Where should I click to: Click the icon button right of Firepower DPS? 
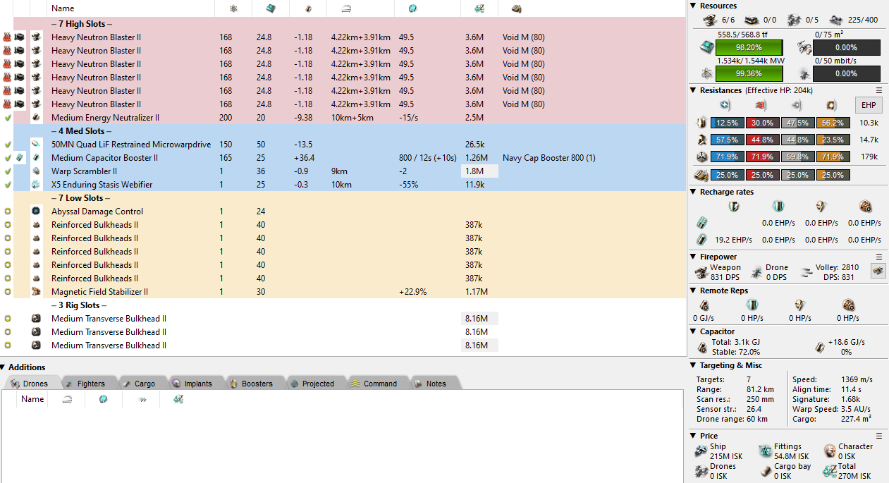pyautogui.click(x=878, y=272)
